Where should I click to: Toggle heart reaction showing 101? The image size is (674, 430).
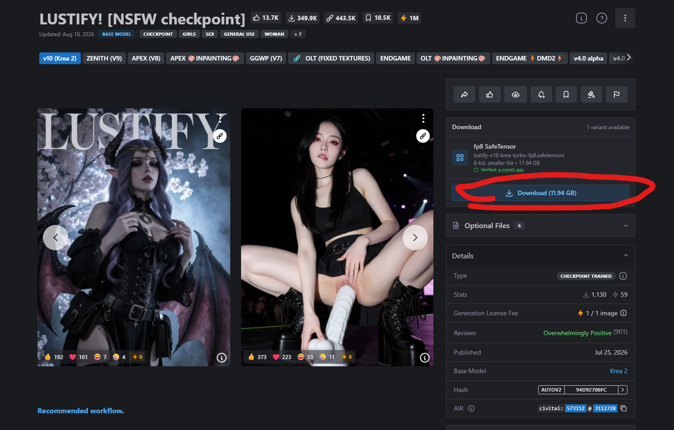(79, 357)
